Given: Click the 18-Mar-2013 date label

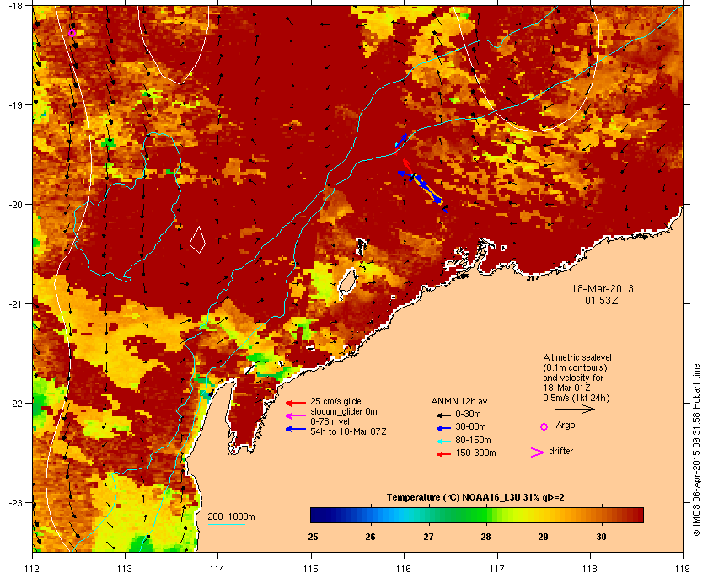Looking at the screenshot, I should tap(603, 289).
